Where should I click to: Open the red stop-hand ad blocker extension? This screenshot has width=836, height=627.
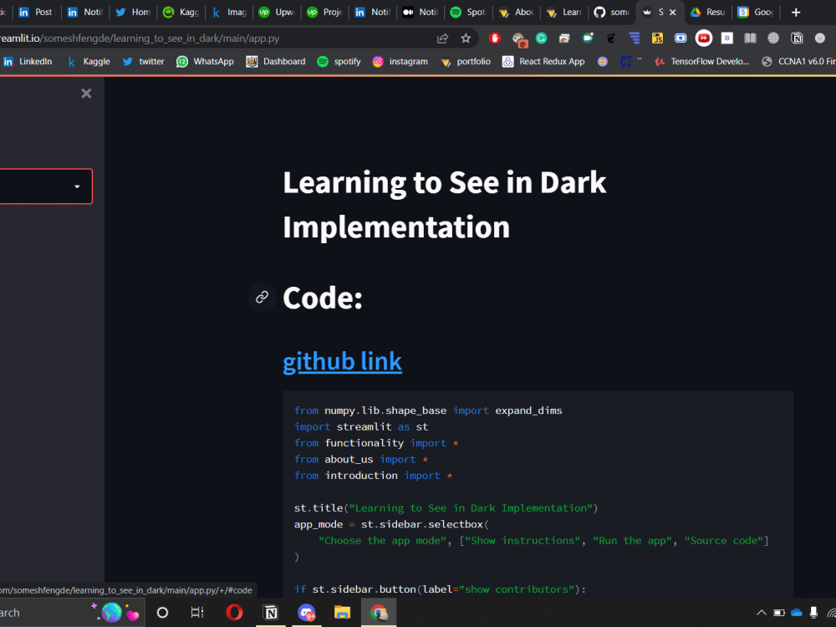coord(495,38)
